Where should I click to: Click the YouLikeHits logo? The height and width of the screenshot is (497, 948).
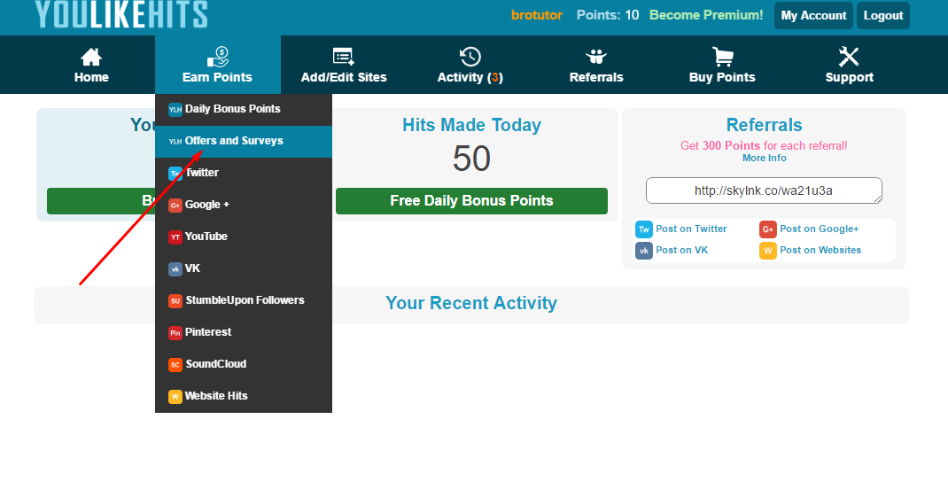coord(121,14)
